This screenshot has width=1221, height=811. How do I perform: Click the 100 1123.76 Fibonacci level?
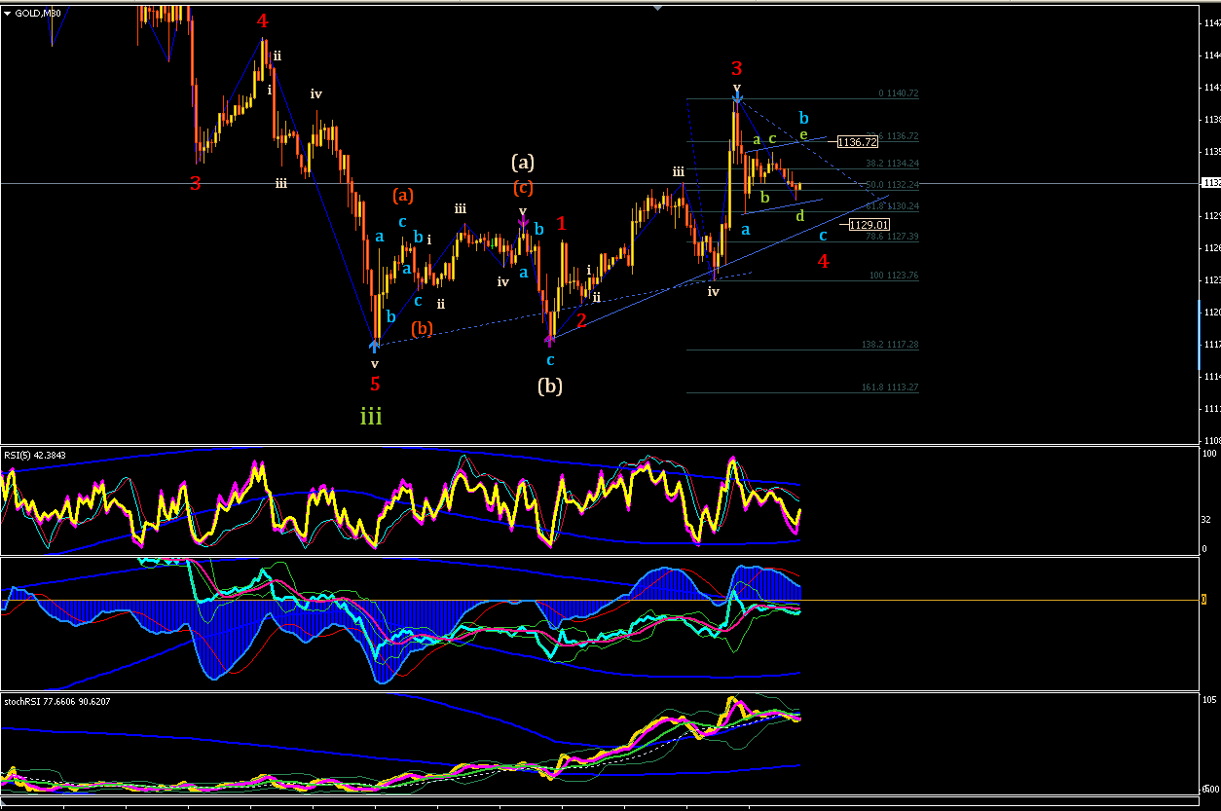point(894,276)
